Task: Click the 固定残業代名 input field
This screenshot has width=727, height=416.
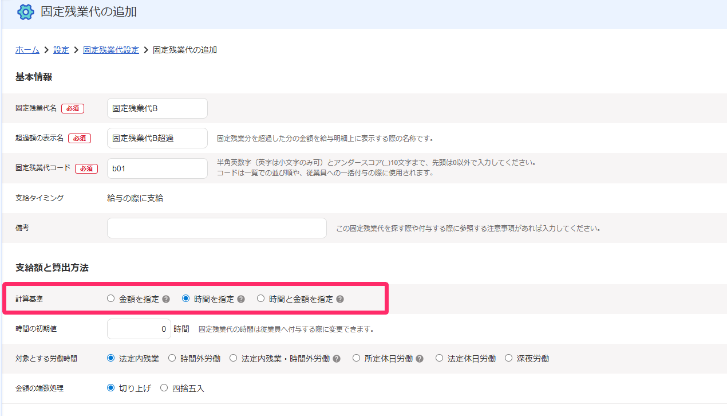Action: [157, 108]
